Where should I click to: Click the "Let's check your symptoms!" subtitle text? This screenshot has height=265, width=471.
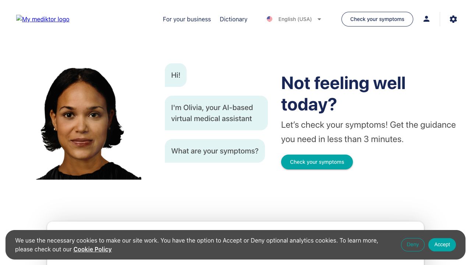[x=368, y=132]
